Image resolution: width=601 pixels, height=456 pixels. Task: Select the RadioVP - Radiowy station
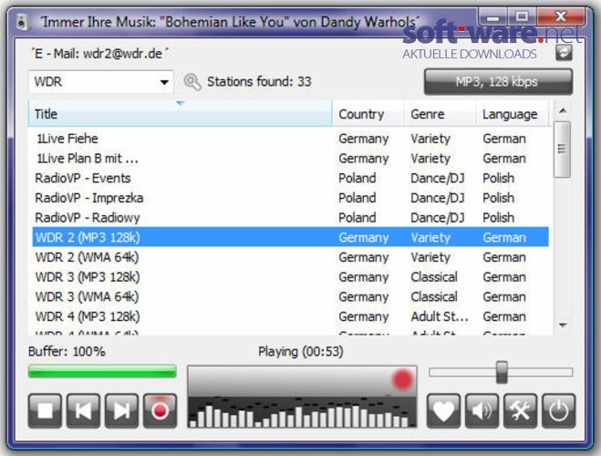click(x=291, y=218)
